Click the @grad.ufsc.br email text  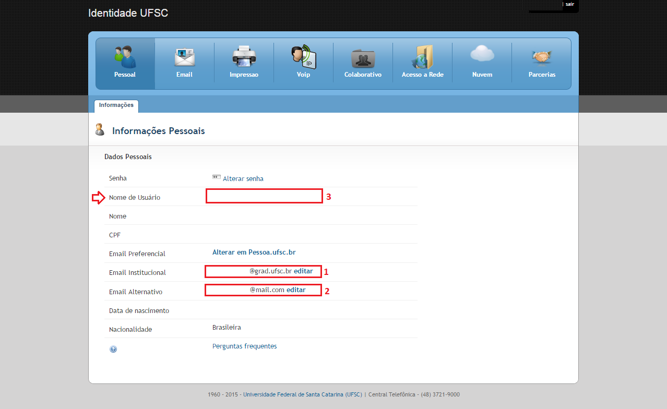tap(270, 271)
